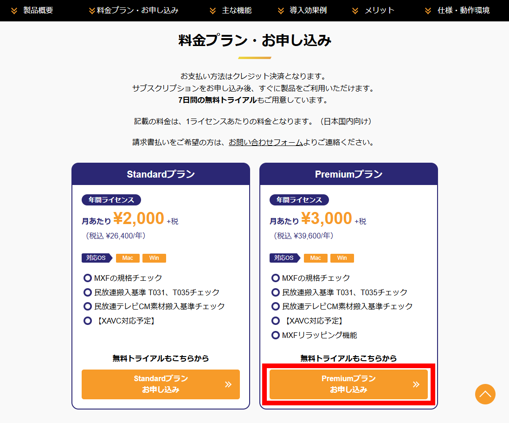The image size is (509, 423).
Task: Click the Premiumプラン お申し込み button
Action: [348, 384]
